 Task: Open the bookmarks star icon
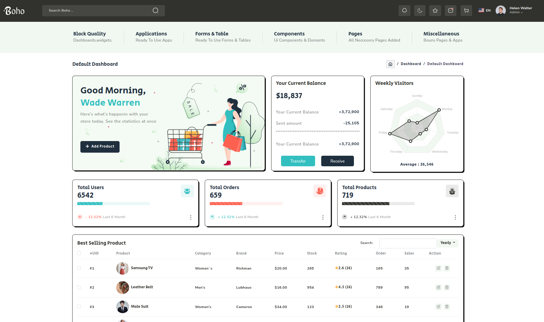435,11
